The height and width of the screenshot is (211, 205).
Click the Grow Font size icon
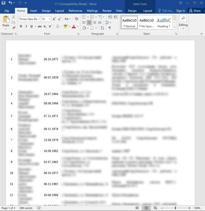54,19
